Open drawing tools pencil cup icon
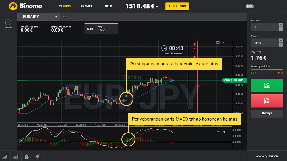This screenshot has width=287, height=161. [x=27, y=156]
